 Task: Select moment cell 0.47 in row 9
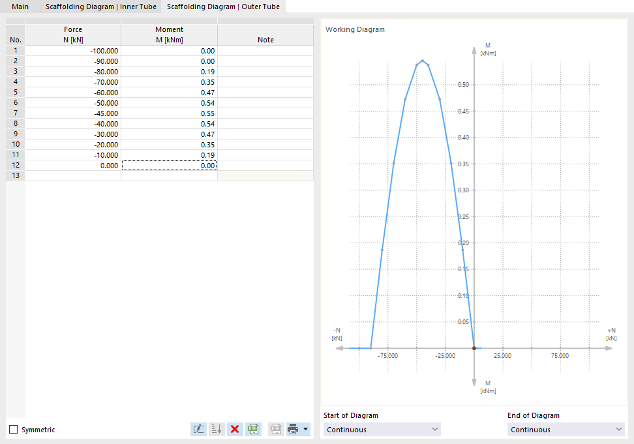pyautogui.click(x=170, y=134)
